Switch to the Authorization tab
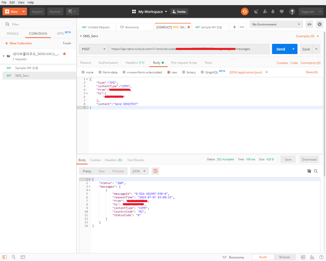 pyautogui.click(x=108, y=62)
